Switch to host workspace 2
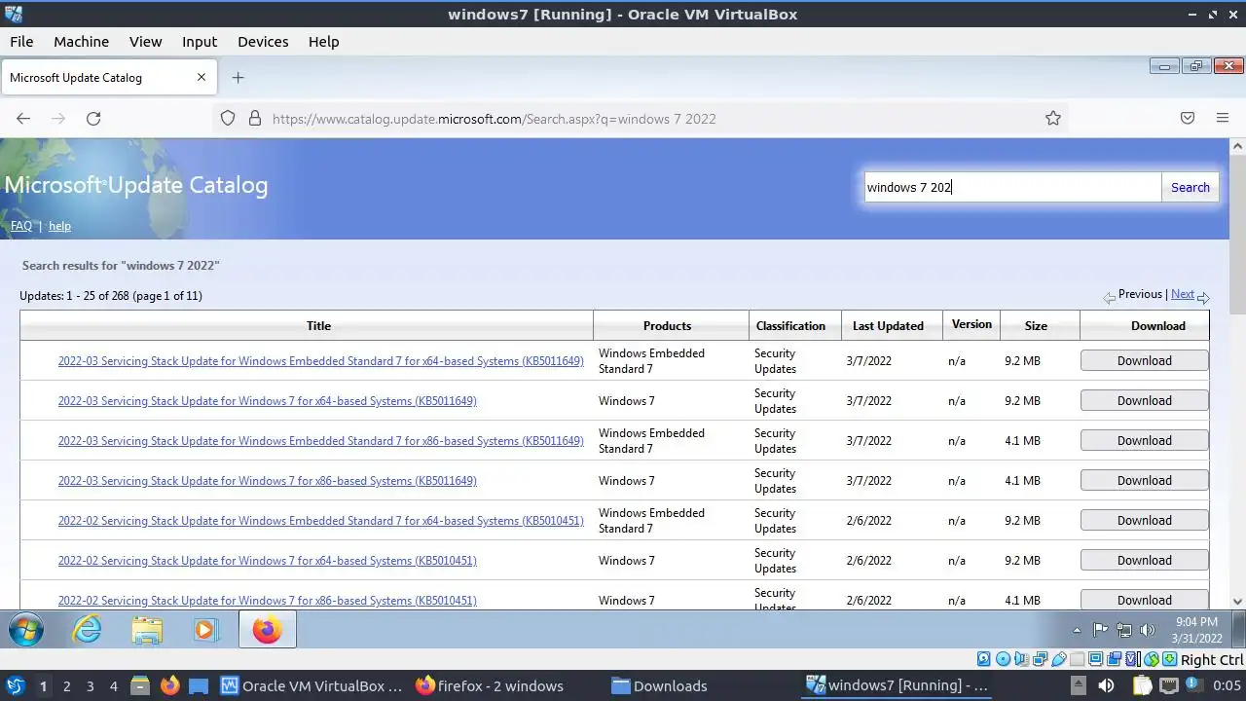Viewport: 1246px width, 701px height. click(66, 686)
